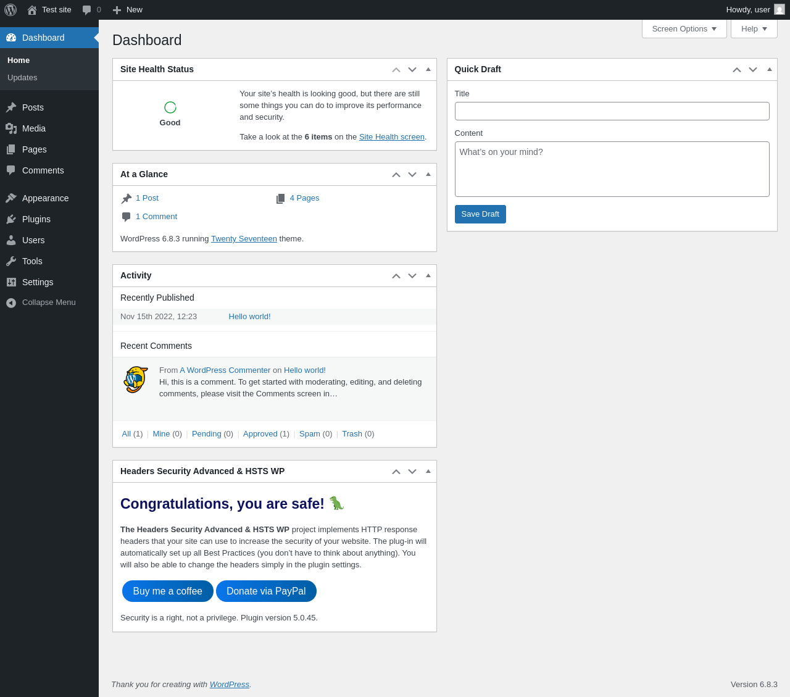
Task: Open the comments bubble icon in admin bar
Action: coord(87,10)
